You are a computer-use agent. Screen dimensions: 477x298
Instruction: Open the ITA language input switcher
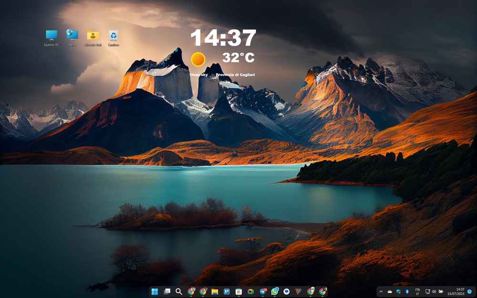(x=417, y=291)
